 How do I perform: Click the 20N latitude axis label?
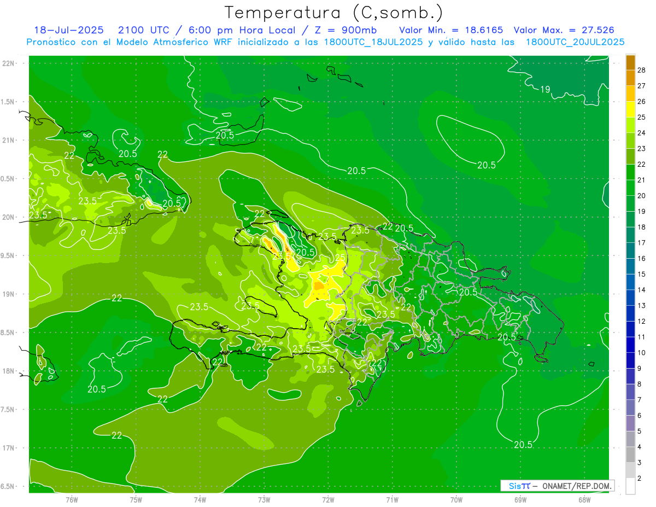(x=8, y=217)
